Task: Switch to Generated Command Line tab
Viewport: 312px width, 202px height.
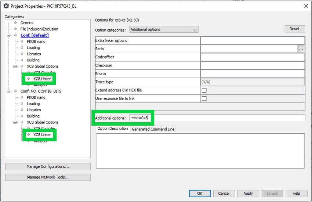Action: pos(153,129)
